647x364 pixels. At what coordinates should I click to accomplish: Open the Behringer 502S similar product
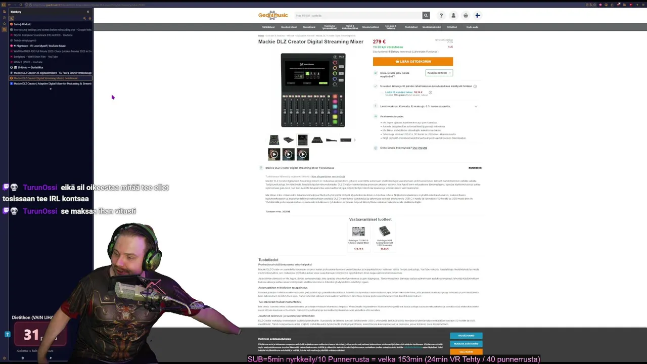pos(385,238)
